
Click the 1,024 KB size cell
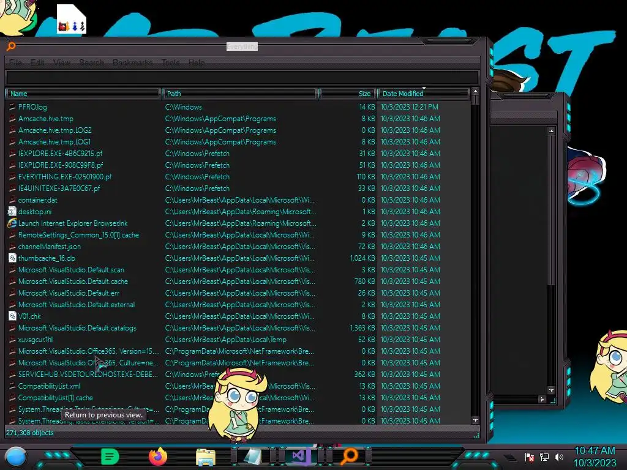[362, 258]
